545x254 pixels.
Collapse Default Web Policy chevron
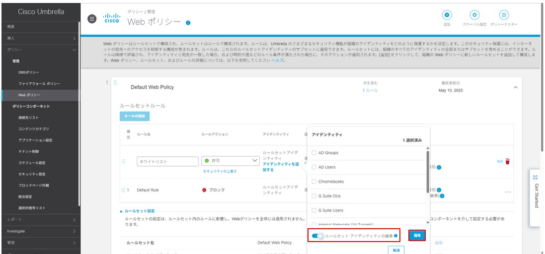516,87
